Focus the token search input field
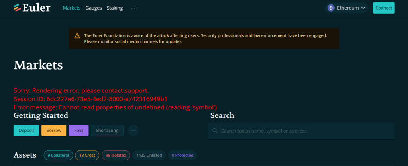Screen dimensions: 408x166 (x=301, y=131)
